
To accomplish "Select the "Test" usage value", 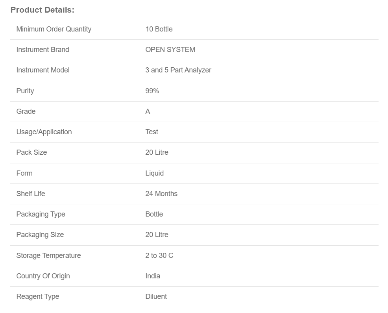I will (x=152, y=132).
